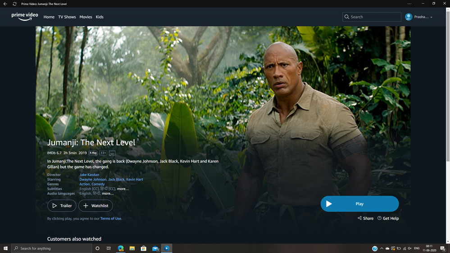The height and width of the screenshot is (253, 450).
Task: Play Jumanji: The Next Level
Action: pos(359,203)
